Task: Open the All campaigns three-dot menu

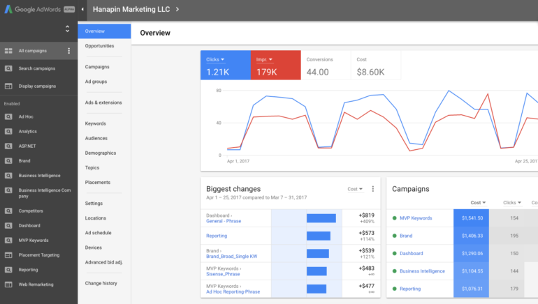Action: pos(68,51)
